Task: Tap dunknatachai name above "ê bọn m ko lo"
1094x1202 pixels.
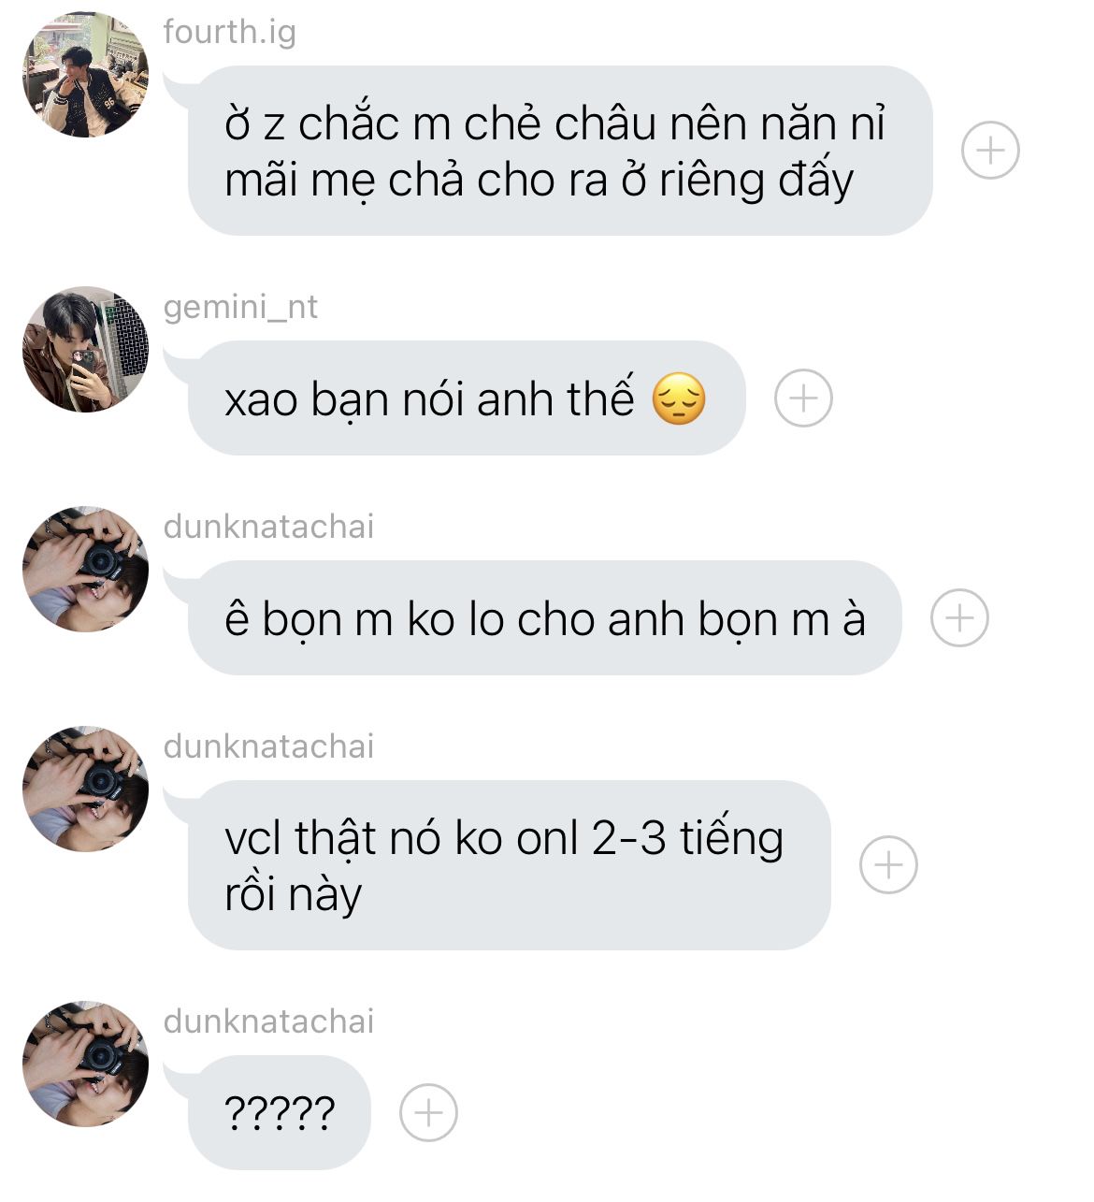Action: coord(268,527)
